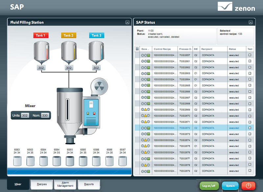Click the blue System button
Screen dimensions: 263x192
(x=230, y=186)
